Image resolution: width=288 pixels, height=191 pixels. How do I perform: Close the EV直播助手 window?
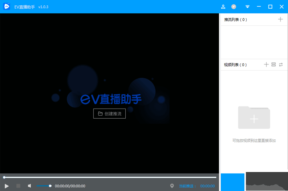(x=282, y=7)
